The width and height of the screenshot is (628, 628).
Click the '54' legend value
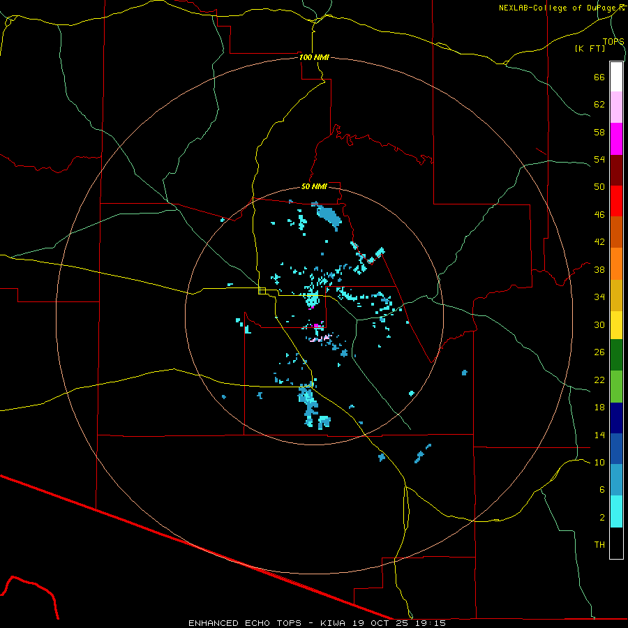tap(599, 159)
